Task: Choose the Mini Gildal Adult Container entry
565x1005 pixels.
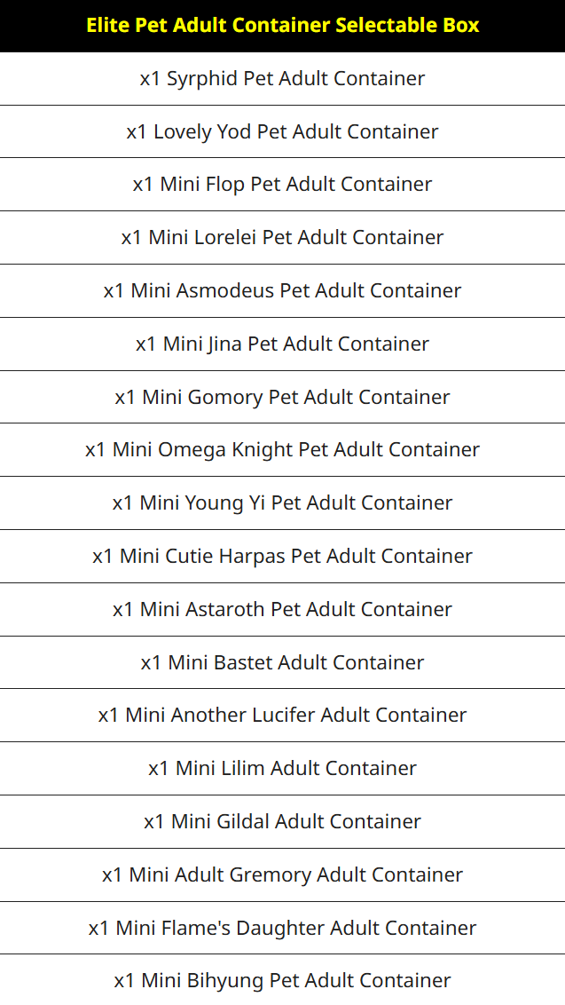Action: click(282, 822)
